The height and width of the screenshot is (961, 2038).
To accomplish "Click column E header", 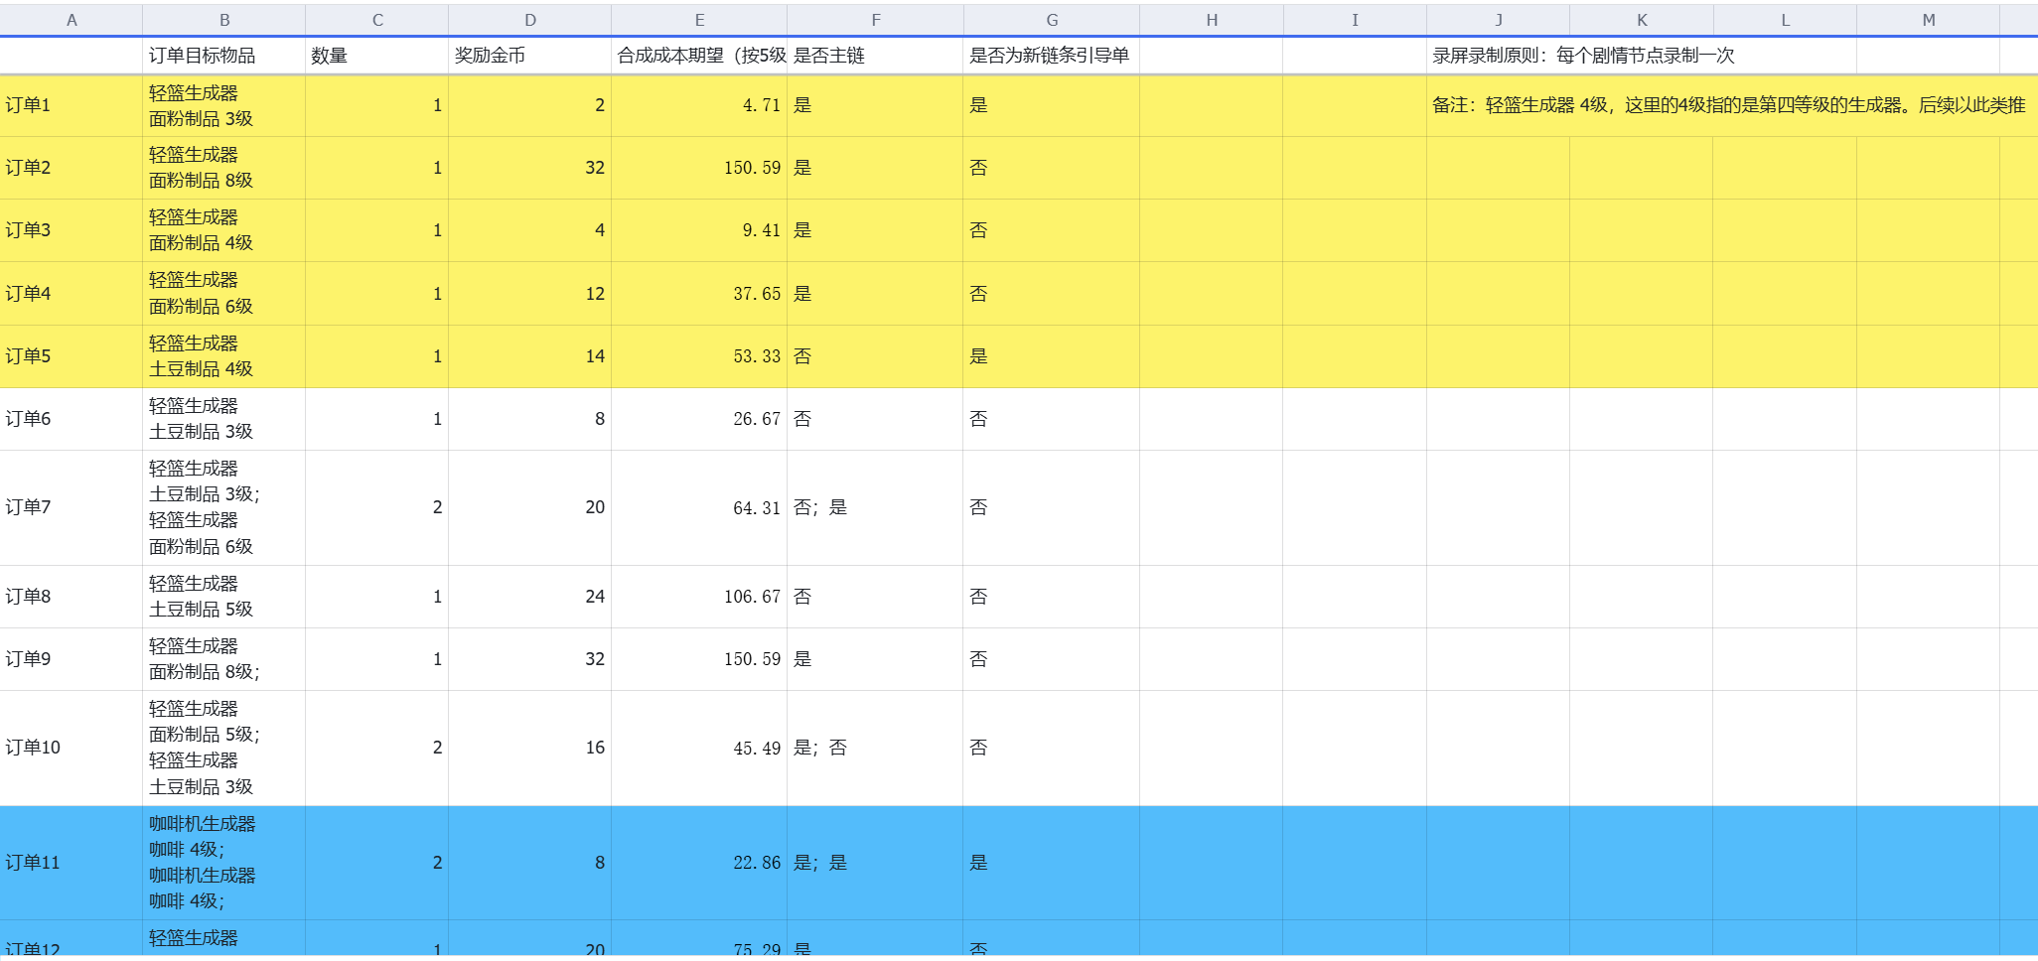I will click(699, 20).
